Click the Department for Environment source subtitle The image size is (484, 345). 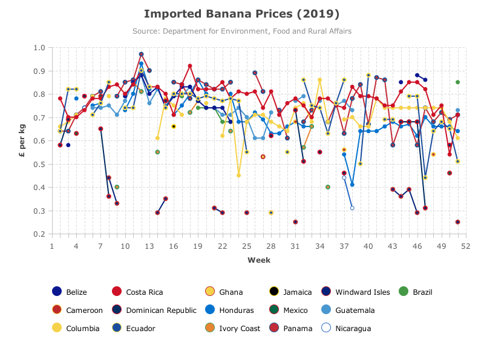[242, 31]
